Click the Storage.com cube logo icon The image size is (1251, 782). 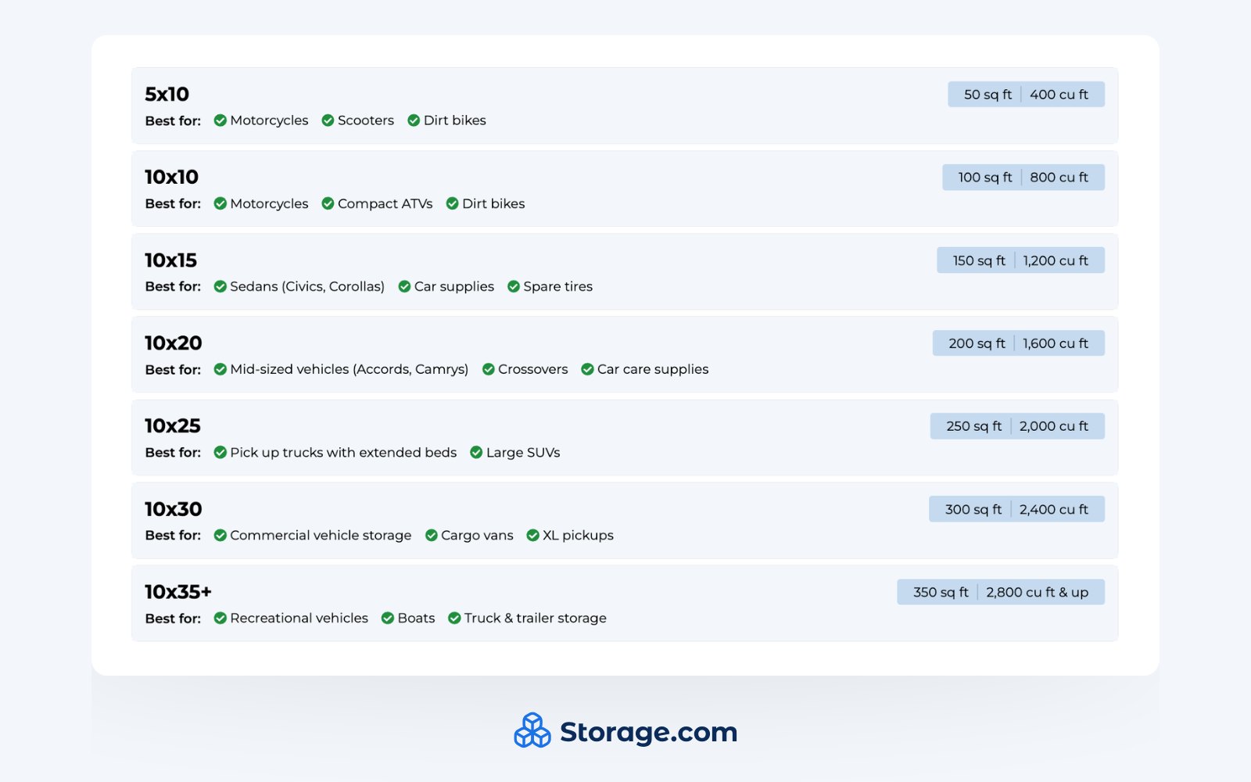pyautogui.click(x=532, y=730)
